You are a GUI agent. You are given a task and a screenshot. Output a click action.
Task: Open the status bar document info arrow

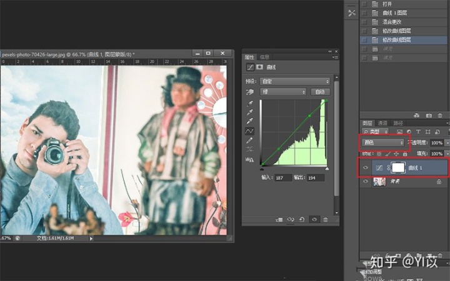coord(91,239)
